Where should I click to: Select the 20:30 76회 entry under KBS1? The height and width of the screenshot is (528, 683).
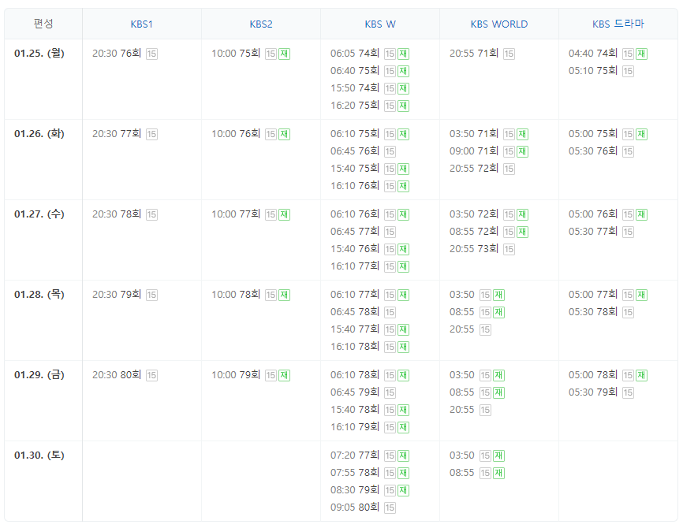pos(117,54)
